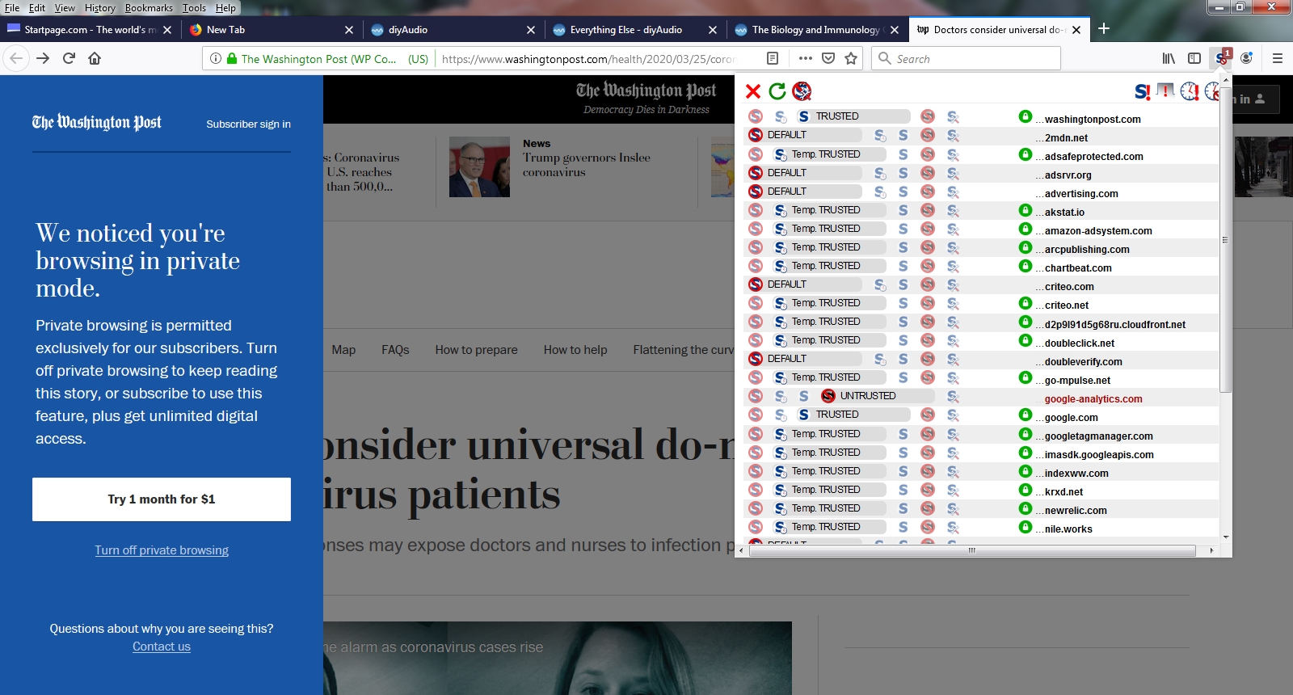Click the Search input field
This screenshot has width=1293, height=695.
966,58
